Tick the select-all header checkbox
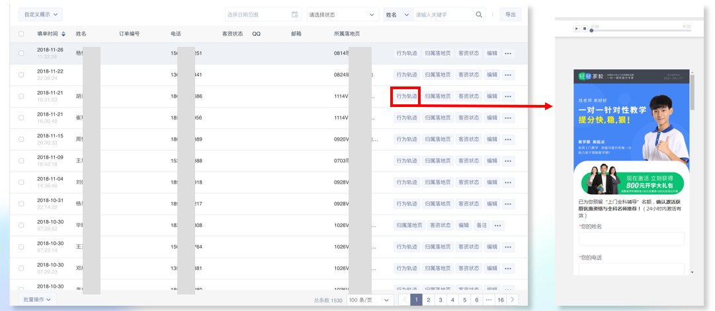This screenshot has height=311, width=715. click(x=21, y=34)
